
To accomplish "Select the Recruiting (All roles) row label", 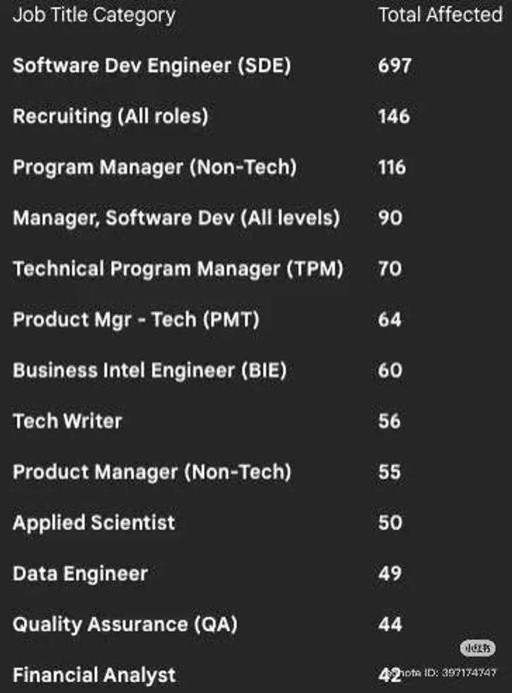I will point(110,116).
